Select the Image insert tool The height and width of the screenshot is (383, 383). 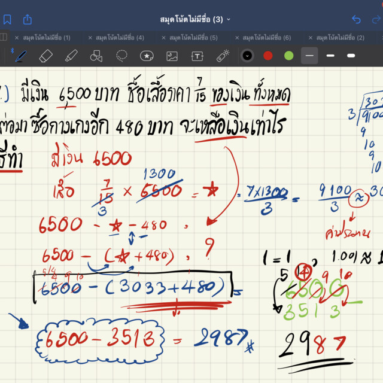[x=172, y=56]
